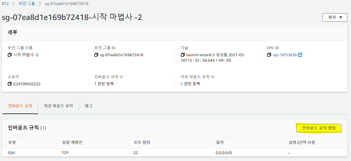Viewport: 351px width, 161px height.
Task: Copy the security group ID sg-07ea8d1e169b72418
Action: point(96,55)
